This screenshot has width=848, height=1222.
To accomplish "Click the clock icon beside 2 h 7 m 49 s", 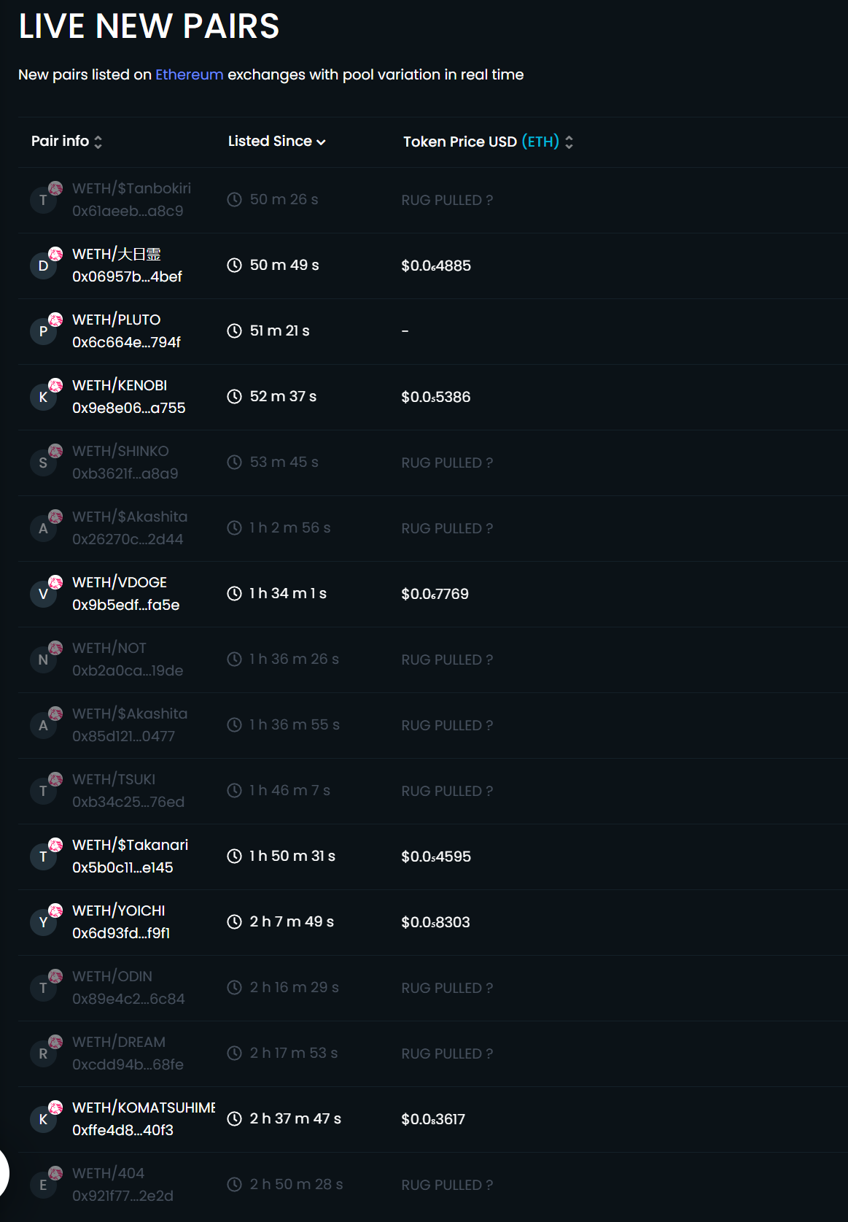I will point(234,921).
